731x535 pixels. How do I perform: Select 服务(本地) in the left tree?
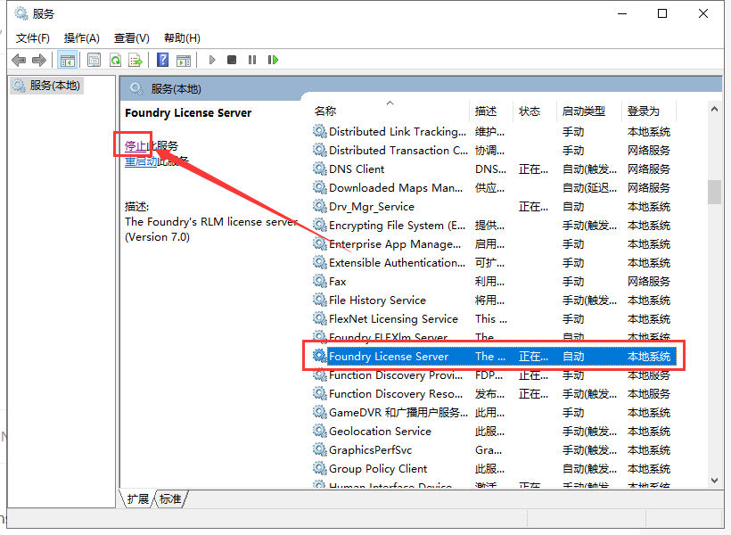click(x=53, y=86)
